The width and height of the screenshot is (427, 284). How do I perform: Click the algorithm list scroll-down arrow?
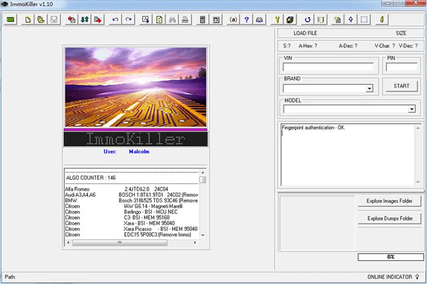tap(203, 235)
